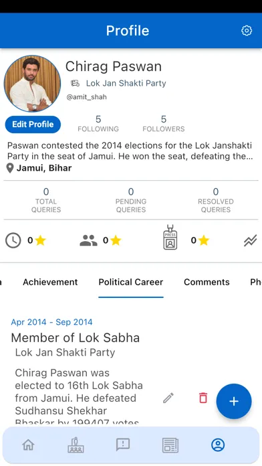This screenshot has width=262, height=466.
Task: Open the news feed icon in bottom bar
Action: pyautogui.click(x=170, y=445)
